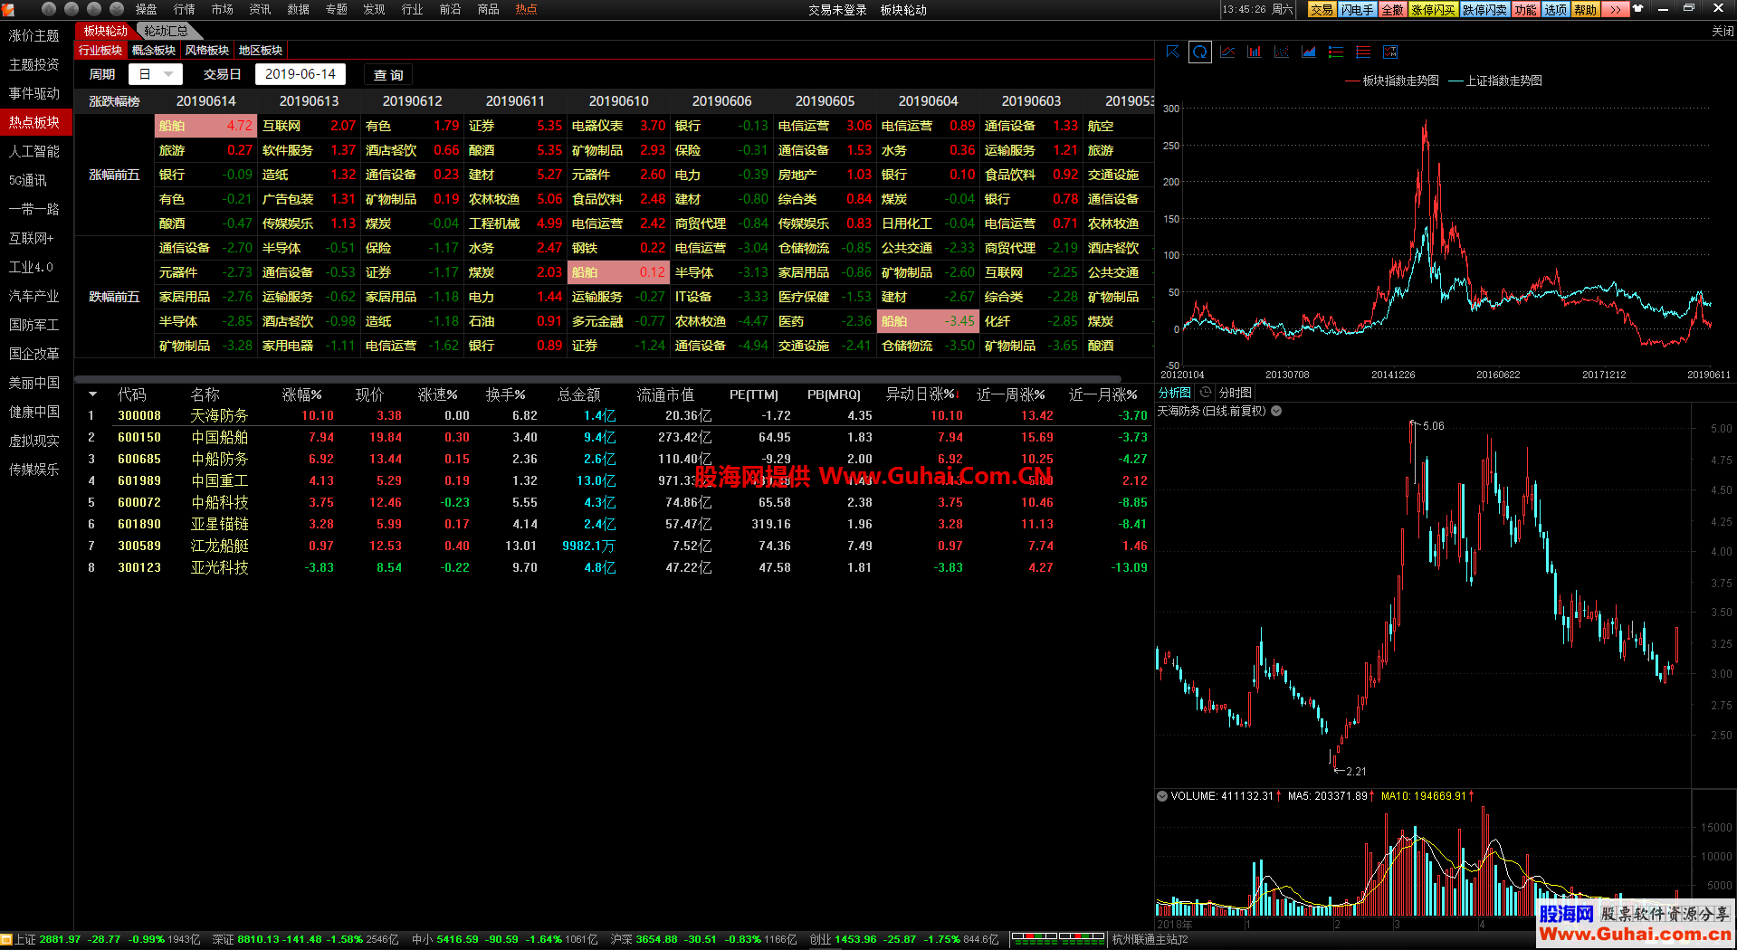Click the 查询 query button
This screenshot has height=950, width=1737.
click(388, 74)
